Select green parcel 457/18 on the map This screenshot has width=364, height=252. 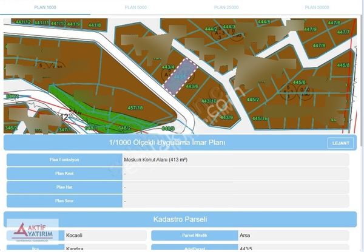(135, 108)
